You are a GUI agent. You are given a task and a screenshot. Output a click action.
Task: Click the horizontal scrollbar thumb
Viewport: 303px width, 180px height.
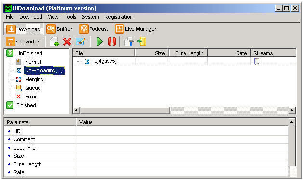click(125, 111)
